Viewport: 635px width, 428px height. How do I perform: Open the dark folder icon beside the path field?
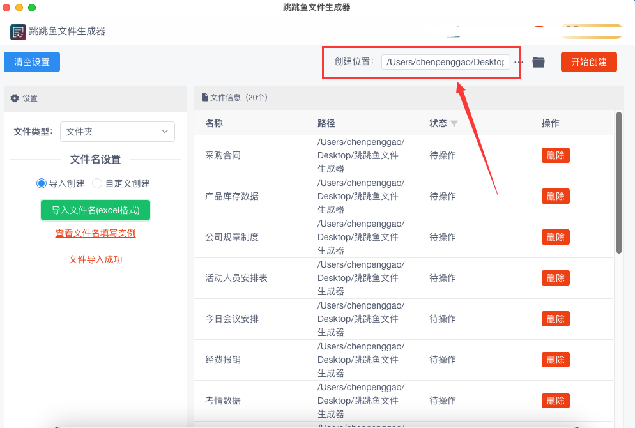click(538, 62)
